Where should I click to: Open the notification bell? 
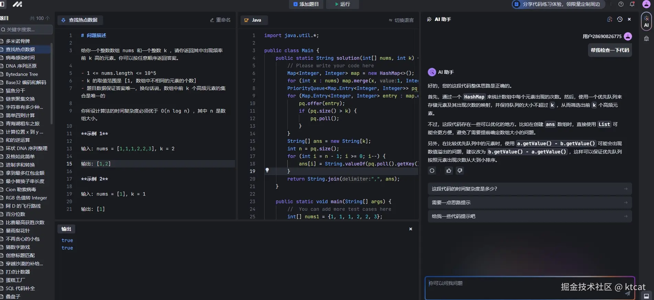point(632,4)
